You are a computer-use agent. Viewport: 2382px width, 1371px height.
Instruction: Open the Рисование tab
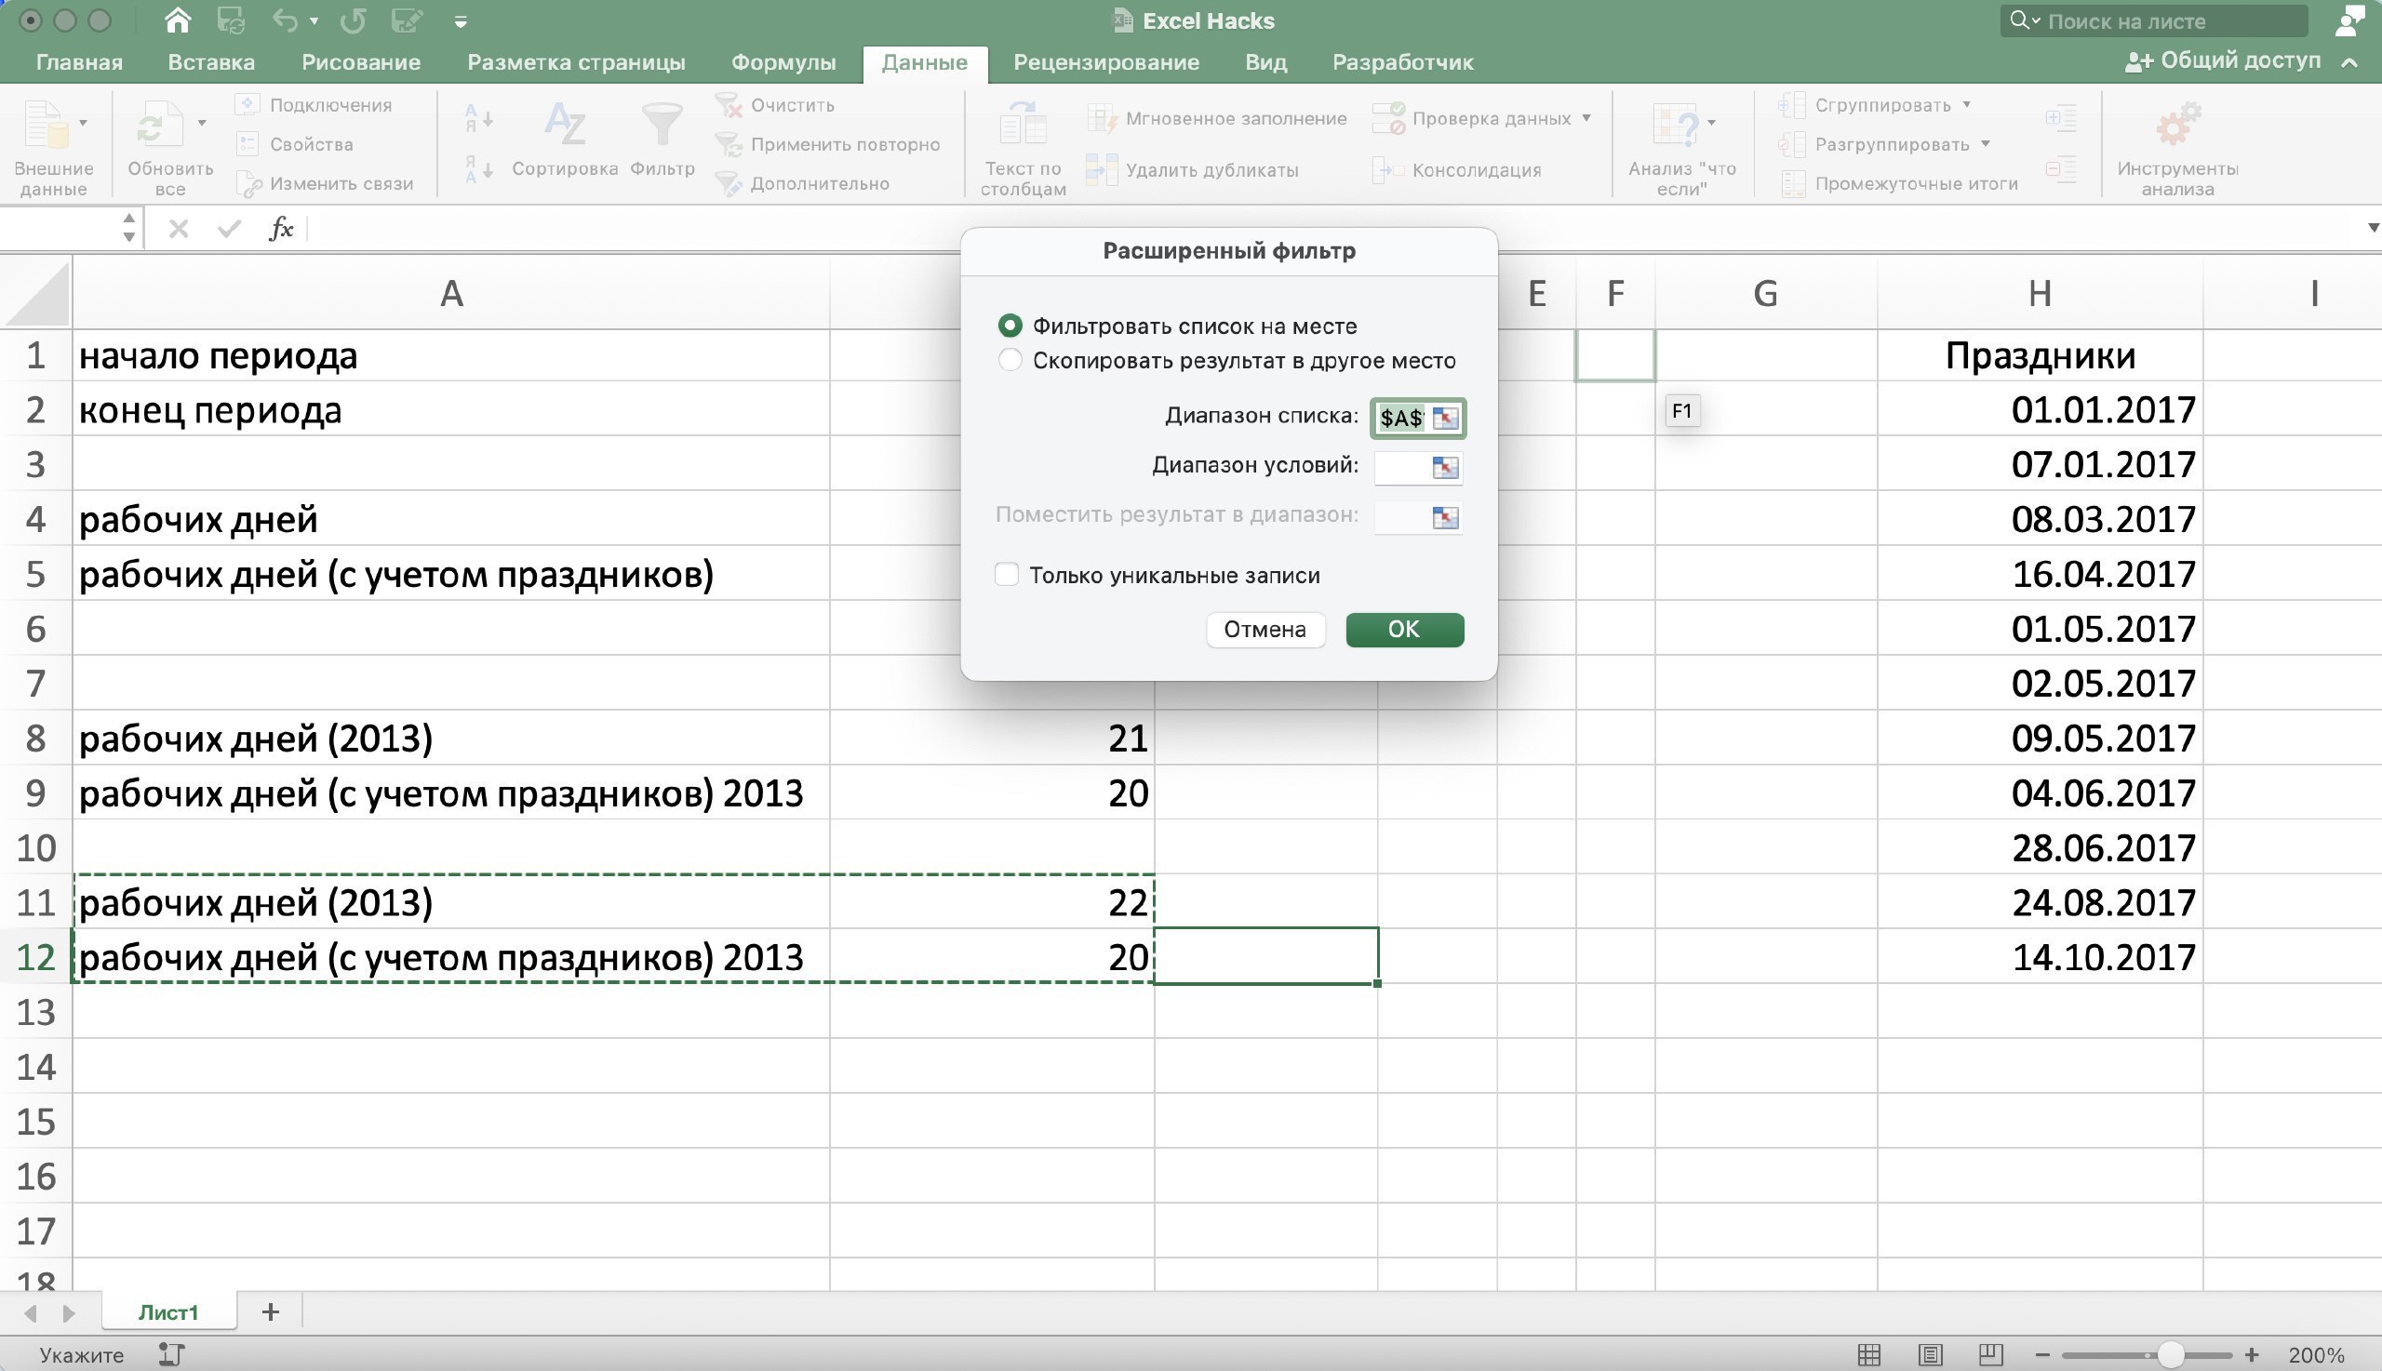(x=361, y=62)
